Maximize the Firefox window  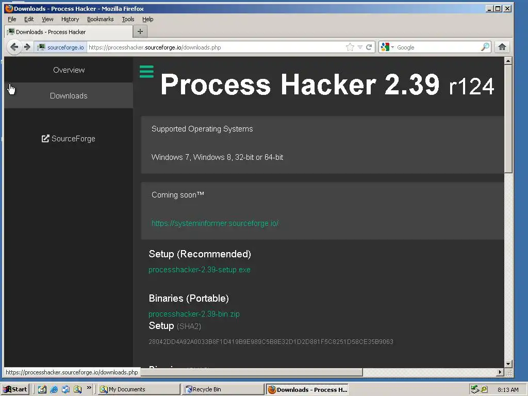point(498,9)
